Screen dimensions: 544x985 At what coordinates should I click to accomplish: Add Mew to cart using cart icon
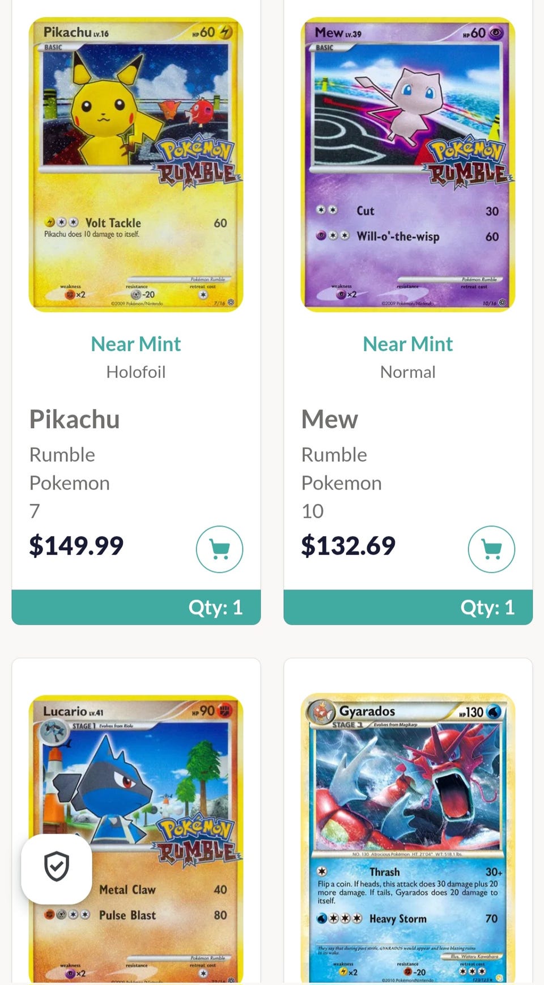coord(491,549)
